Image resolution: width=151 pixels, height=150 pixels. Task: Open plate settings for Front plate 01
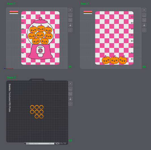(x=70, y=30)
